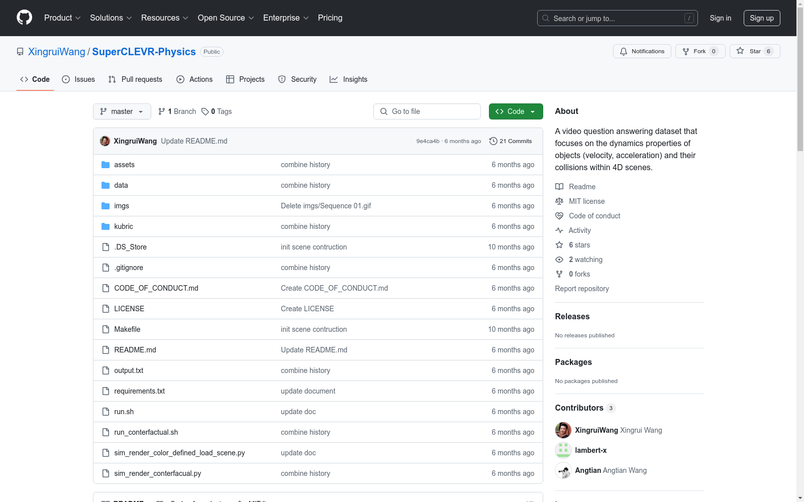Click the assets folder icon
The height and width of the screenshot is (502, 804).
pos(106,165)
